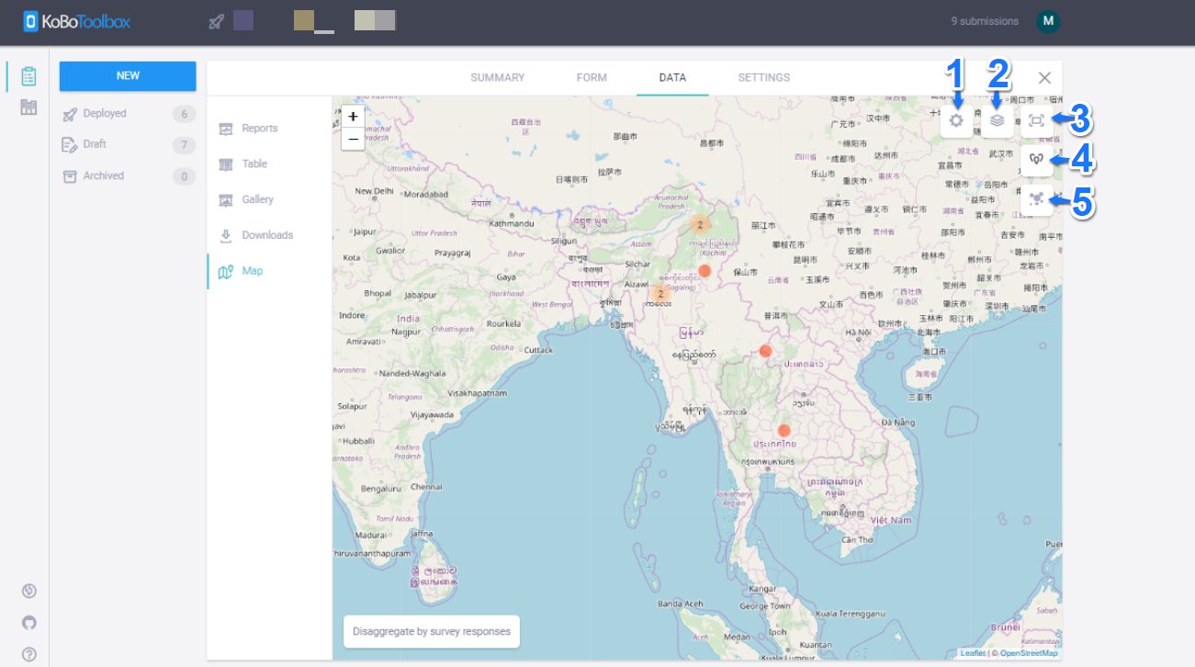This screenshot has height=667, width=1195.
Task: Open the Library icon in sidebar
Action: click(x=29, y=108)
